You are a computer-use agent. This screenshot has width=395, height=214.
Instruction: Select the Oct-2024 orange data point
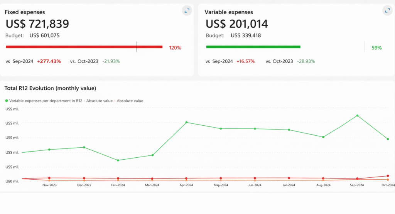pos(388,180)
